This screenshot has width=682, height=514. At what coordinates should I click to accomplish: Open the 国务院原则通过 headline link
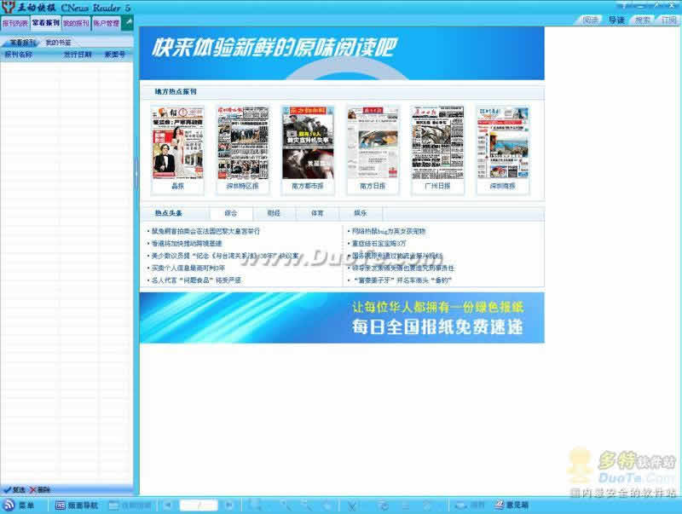[x=397, y=256]
